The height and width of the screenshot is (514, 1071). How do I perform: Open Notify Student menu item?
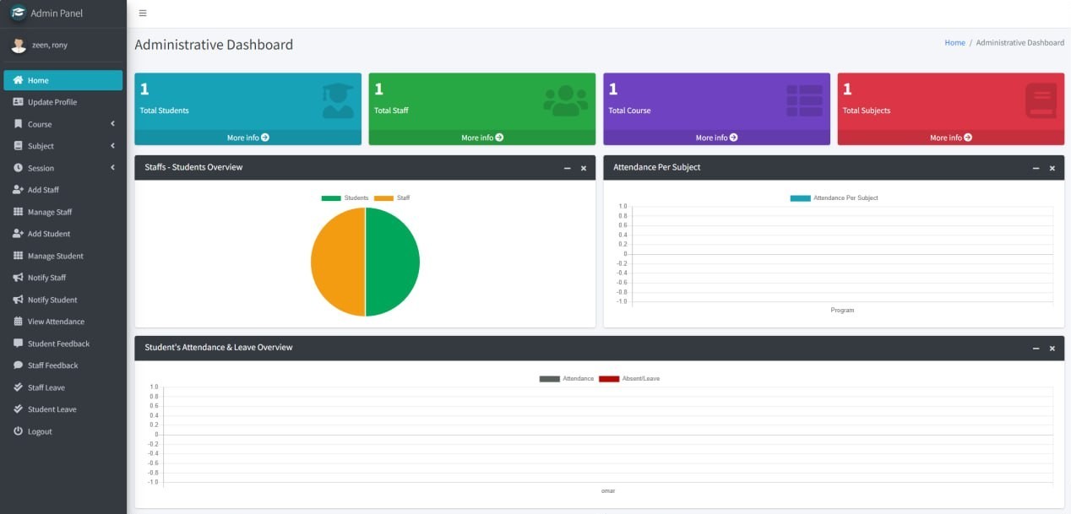pos(63,300)
